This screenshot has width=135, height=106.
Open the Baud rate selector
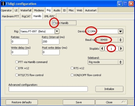[x=111, y=40]
